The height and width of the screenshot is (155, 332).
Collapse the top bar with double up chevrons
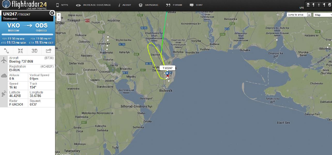(283, 14)
